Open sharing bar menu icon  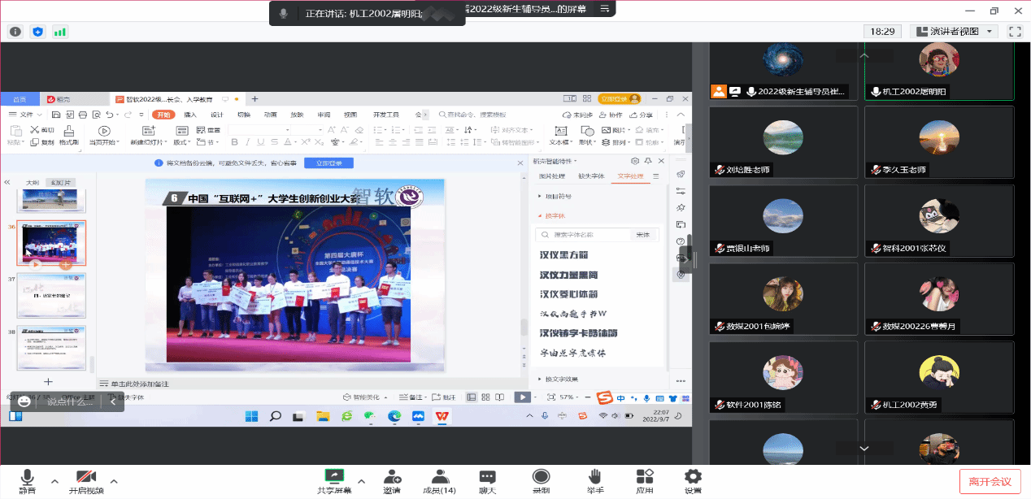[x=604, y=10]
